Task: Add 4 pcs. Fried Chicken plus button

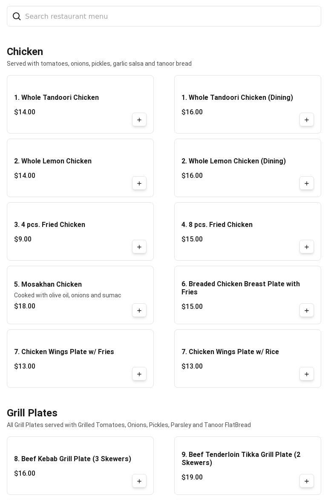Action: 139,247
